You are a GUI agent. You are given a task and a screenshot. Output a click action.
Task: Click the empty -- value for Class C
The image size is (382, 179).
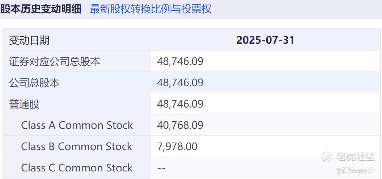point(161,168)
